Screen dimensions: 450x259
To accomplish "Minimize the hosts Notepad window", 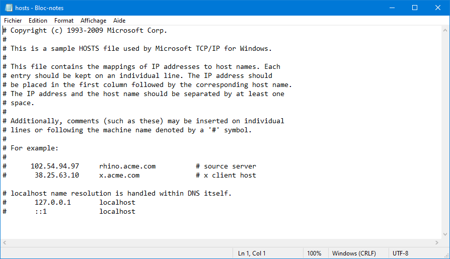I will click(x=392, y=8).
